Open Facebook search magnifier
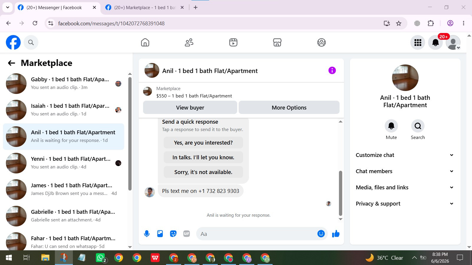The height and width of the screenshot is (265, 472). (x=31, y=42)
